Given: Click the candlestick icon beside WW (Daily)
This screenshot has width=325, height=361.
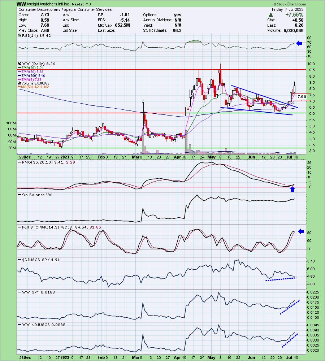Looking at the screenshot, I should 19,64.
